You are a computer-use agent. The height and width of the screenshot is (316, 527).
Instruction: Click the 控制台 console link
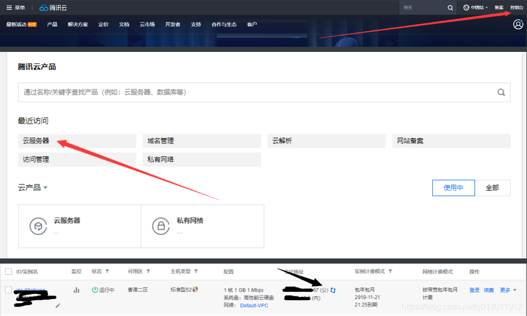pyautogui.click(x=517, y=8)
